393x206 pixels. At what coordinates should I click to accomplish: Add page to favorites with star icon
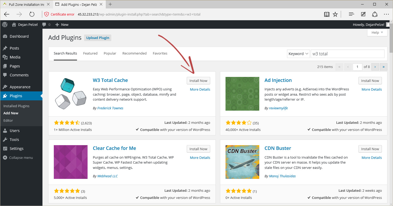tap(335, 14)
